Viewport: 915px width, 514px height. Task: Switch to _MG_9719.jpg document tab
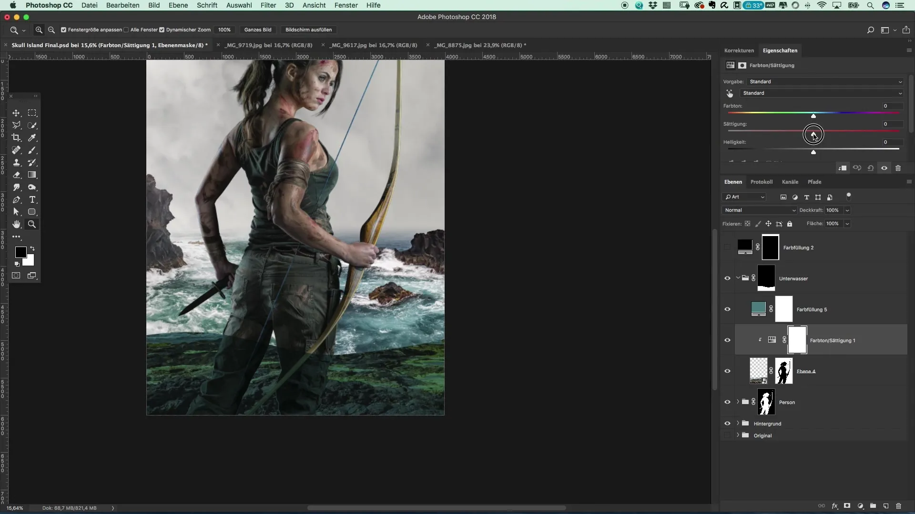point(269,45)
